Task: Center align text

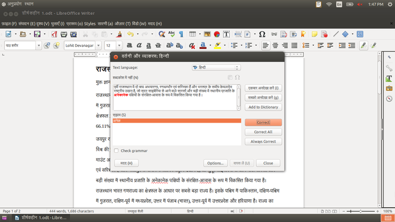Action: point(275,46)
